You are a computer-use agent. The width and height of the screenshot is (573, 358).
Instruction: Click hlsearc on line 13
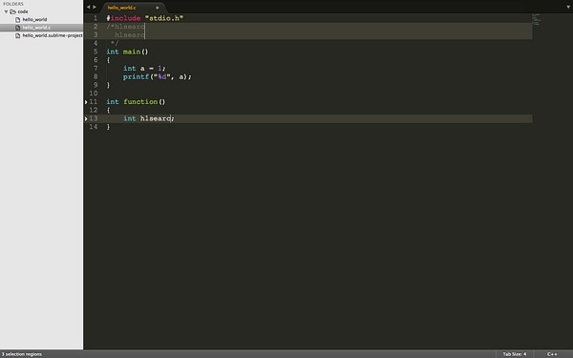click(x=156, y=118)
